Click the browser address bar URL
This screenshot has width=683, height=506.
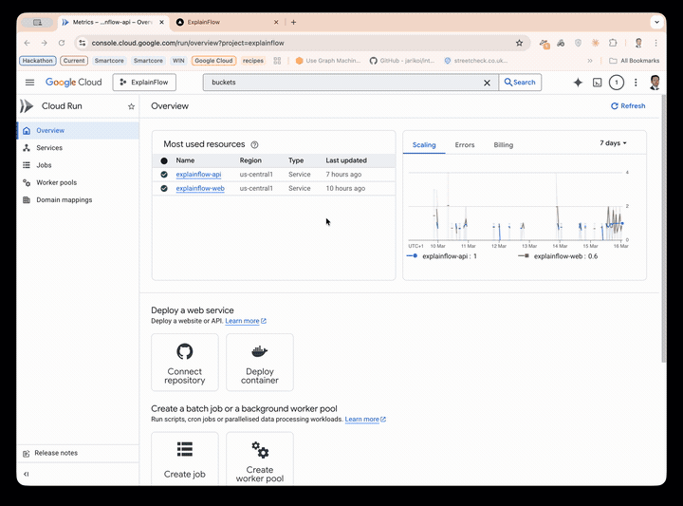(x=188, y=43)
